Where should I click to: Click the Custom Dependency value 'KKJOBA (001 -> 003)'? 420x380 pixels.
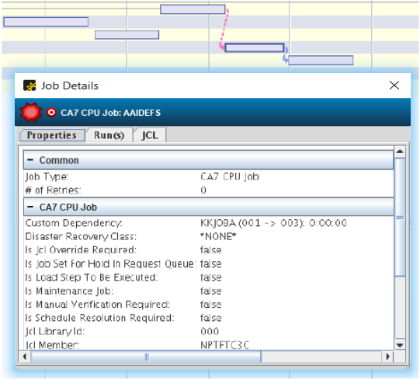[252, 223]
